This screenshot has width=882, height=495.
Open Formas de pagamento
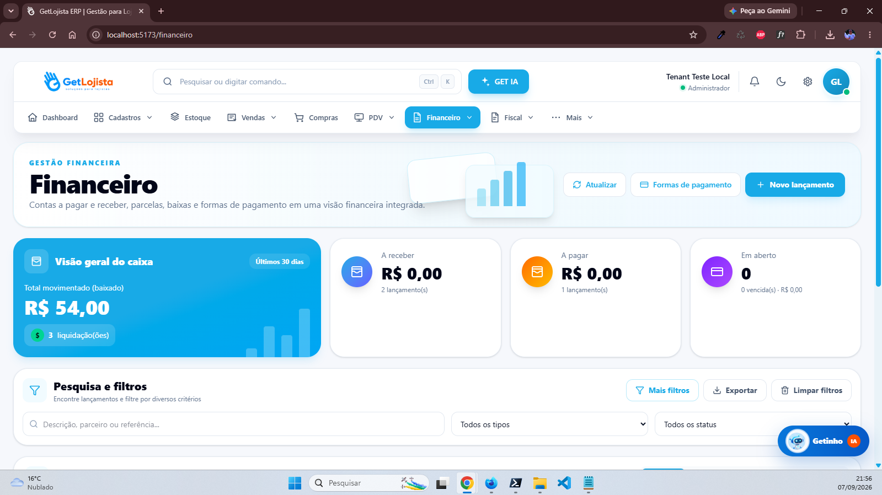tap(686, 185)
